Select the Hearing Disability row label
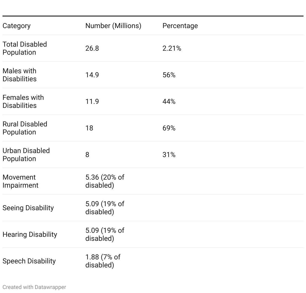 [30, 235]
